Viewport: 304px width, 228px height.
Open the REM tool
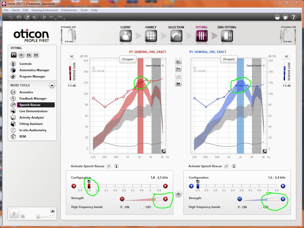click(23, 137)
